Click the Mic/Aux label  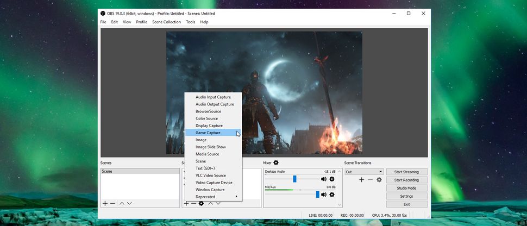tap(270, 187)
